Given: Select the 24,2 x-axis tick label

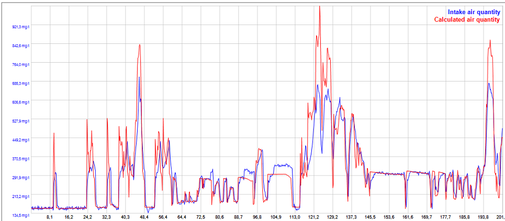Looking at the screenshot, I should click(x=87, y=217).
